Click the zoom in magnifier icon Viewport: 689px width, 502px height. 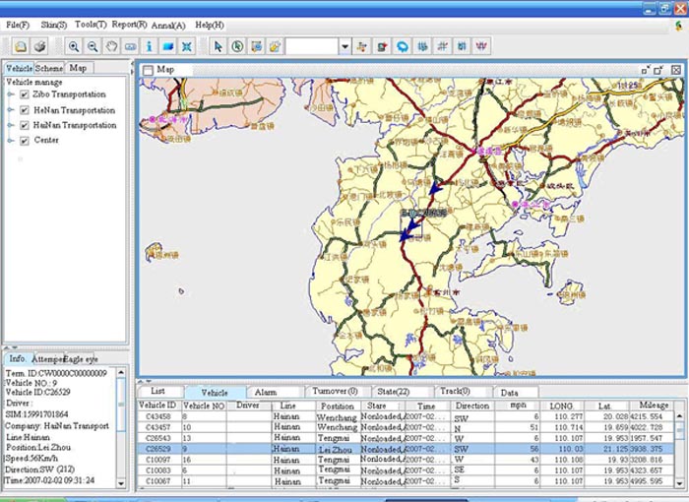74,46
